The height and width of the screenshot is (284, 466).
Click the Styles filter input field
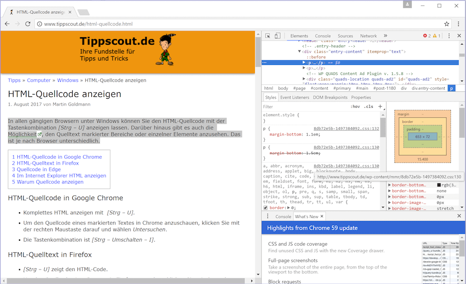click(305, 106)
